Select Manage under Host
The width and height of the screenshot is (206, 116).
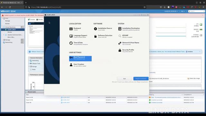[7, 21]
